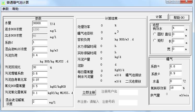Click the 实际停留时间 result label
Image resolution: width=195 pixels, height=112 pixels.
(x=87, y=53)
